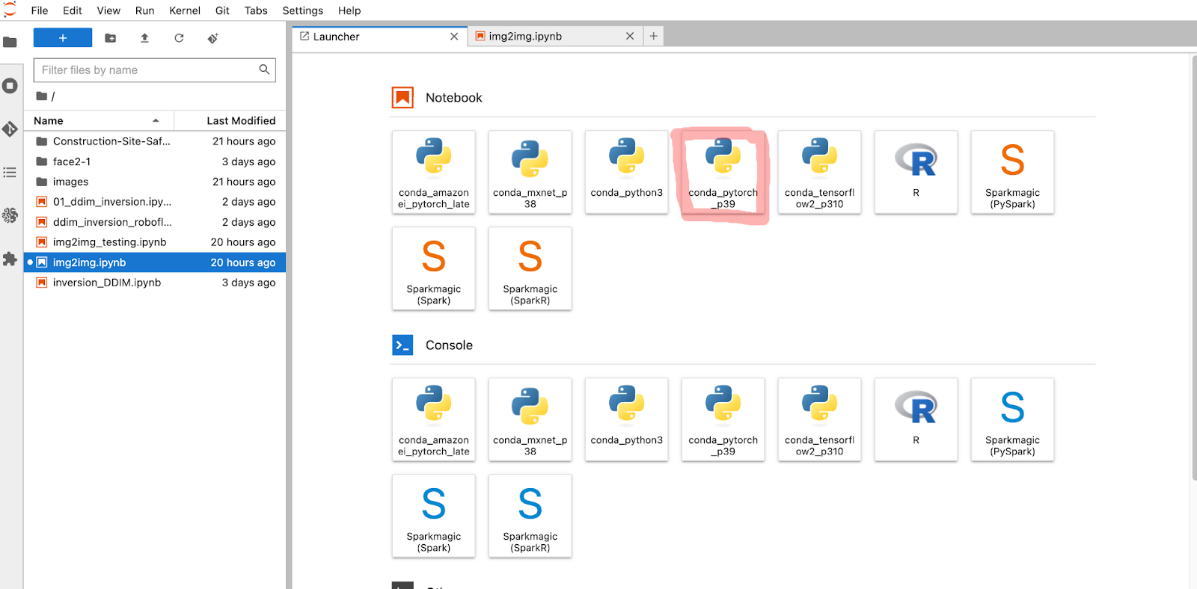Open Sparkmagic (SparkR) console

point(530,516)
